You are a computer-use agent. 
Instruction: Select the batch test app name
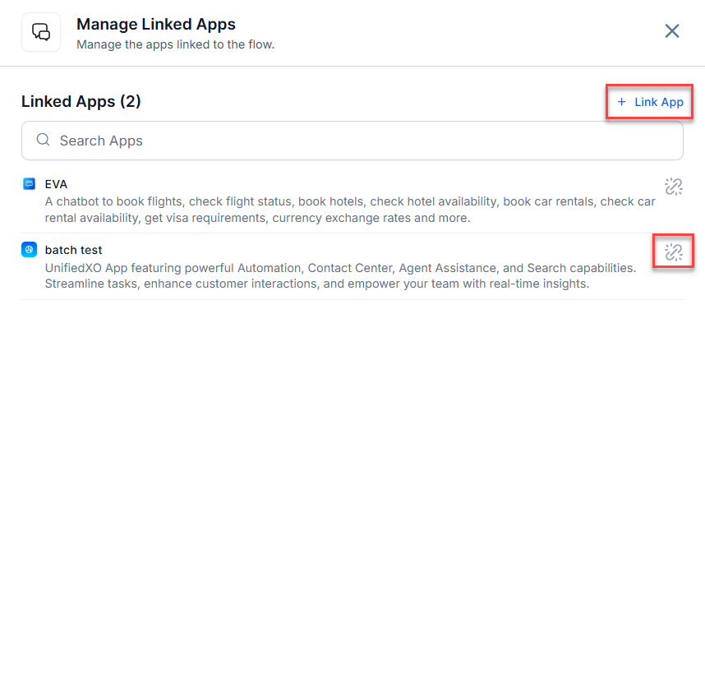[x=73, y=250]
